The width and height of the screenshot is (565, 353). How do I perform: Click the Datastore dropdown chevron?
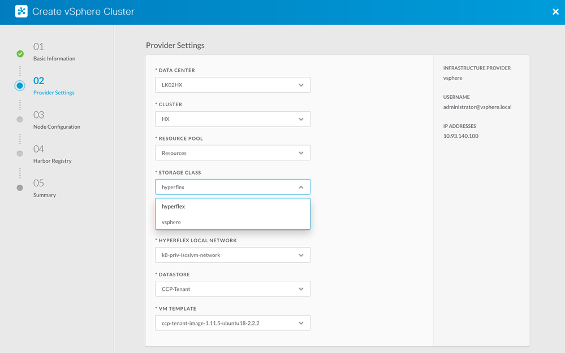point(301,289)
